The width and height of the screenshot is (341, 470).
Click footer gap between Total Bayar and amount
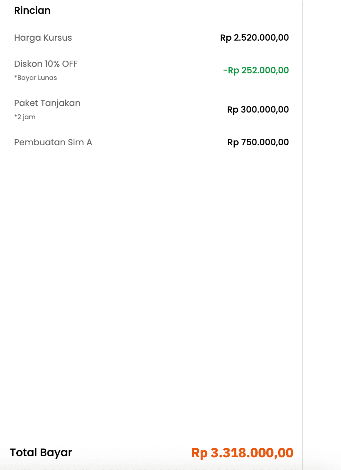pyautogui.click(x=131, y=453)
